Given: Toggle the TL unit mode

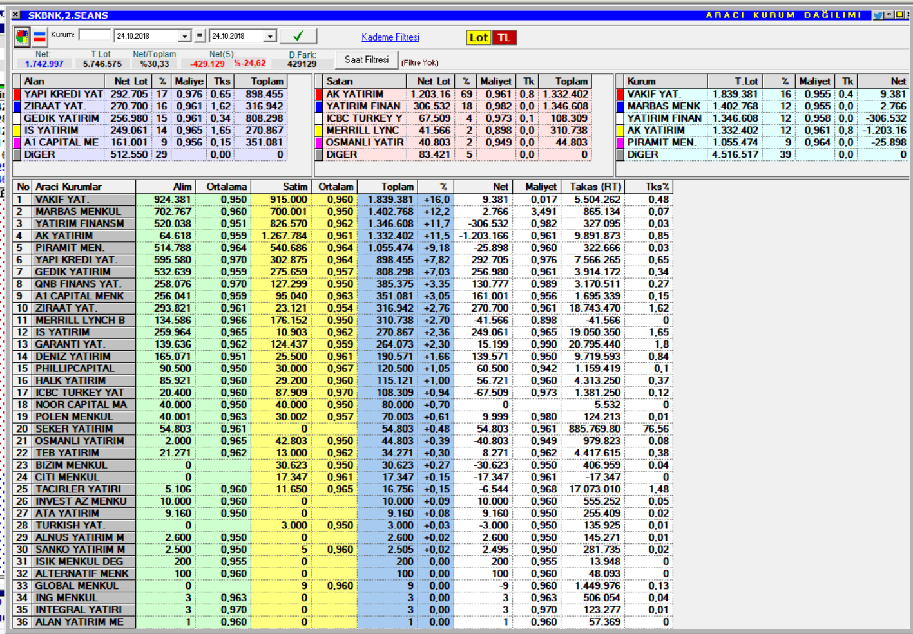Looking at the screenshot, I should tap(504, 37).
